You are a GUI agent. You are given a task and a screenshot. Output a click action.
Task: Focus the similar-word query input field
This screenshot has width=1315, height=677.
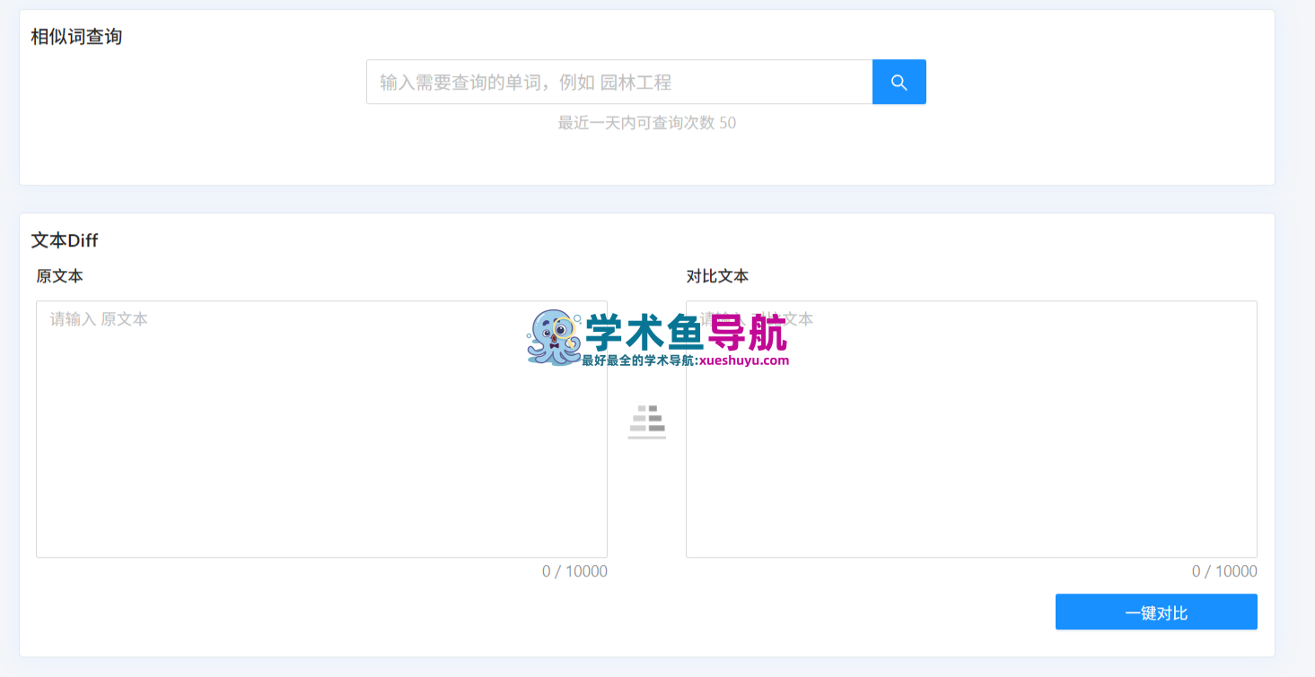(618, 82)
